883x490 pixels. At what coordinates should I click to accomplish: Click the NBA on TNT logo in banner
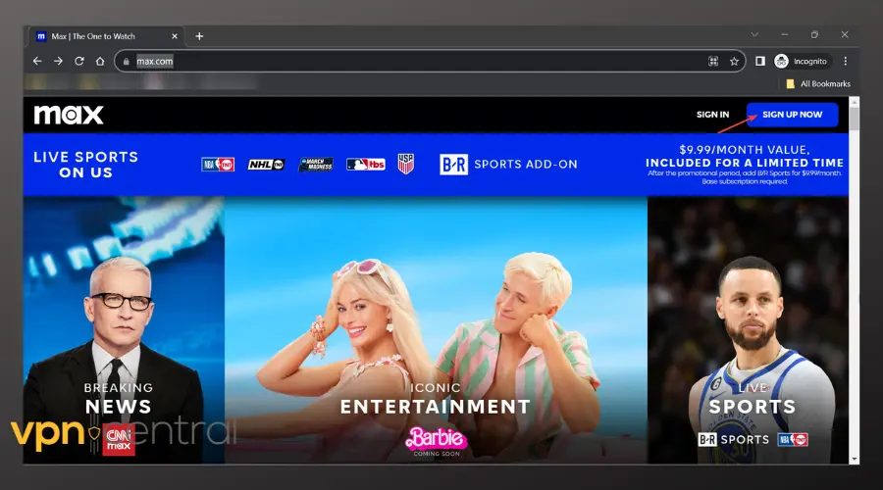[x=218, y=165]
